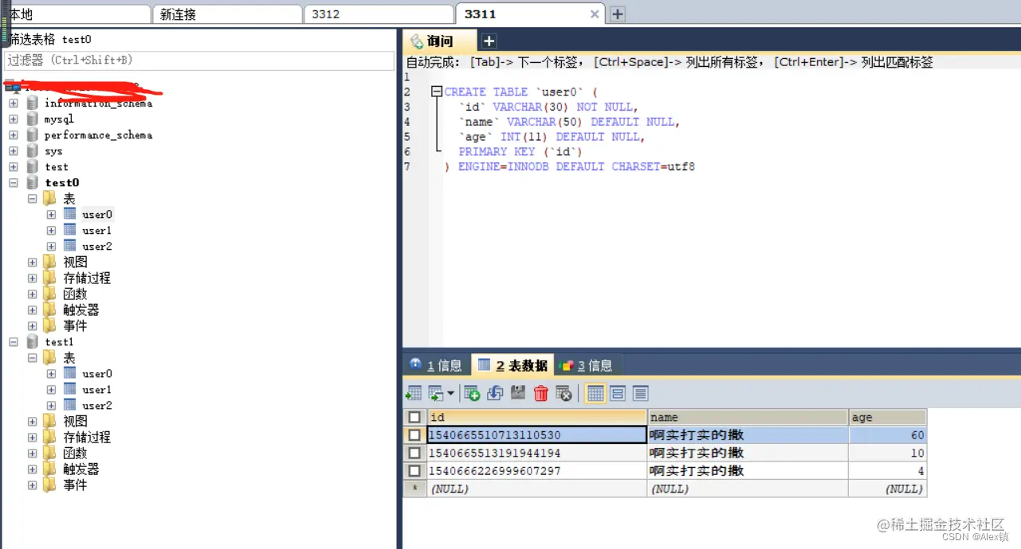1021x549 pixels.
Task: Click the table icon of user0 under test0
Action: click(x=70, y=214)
